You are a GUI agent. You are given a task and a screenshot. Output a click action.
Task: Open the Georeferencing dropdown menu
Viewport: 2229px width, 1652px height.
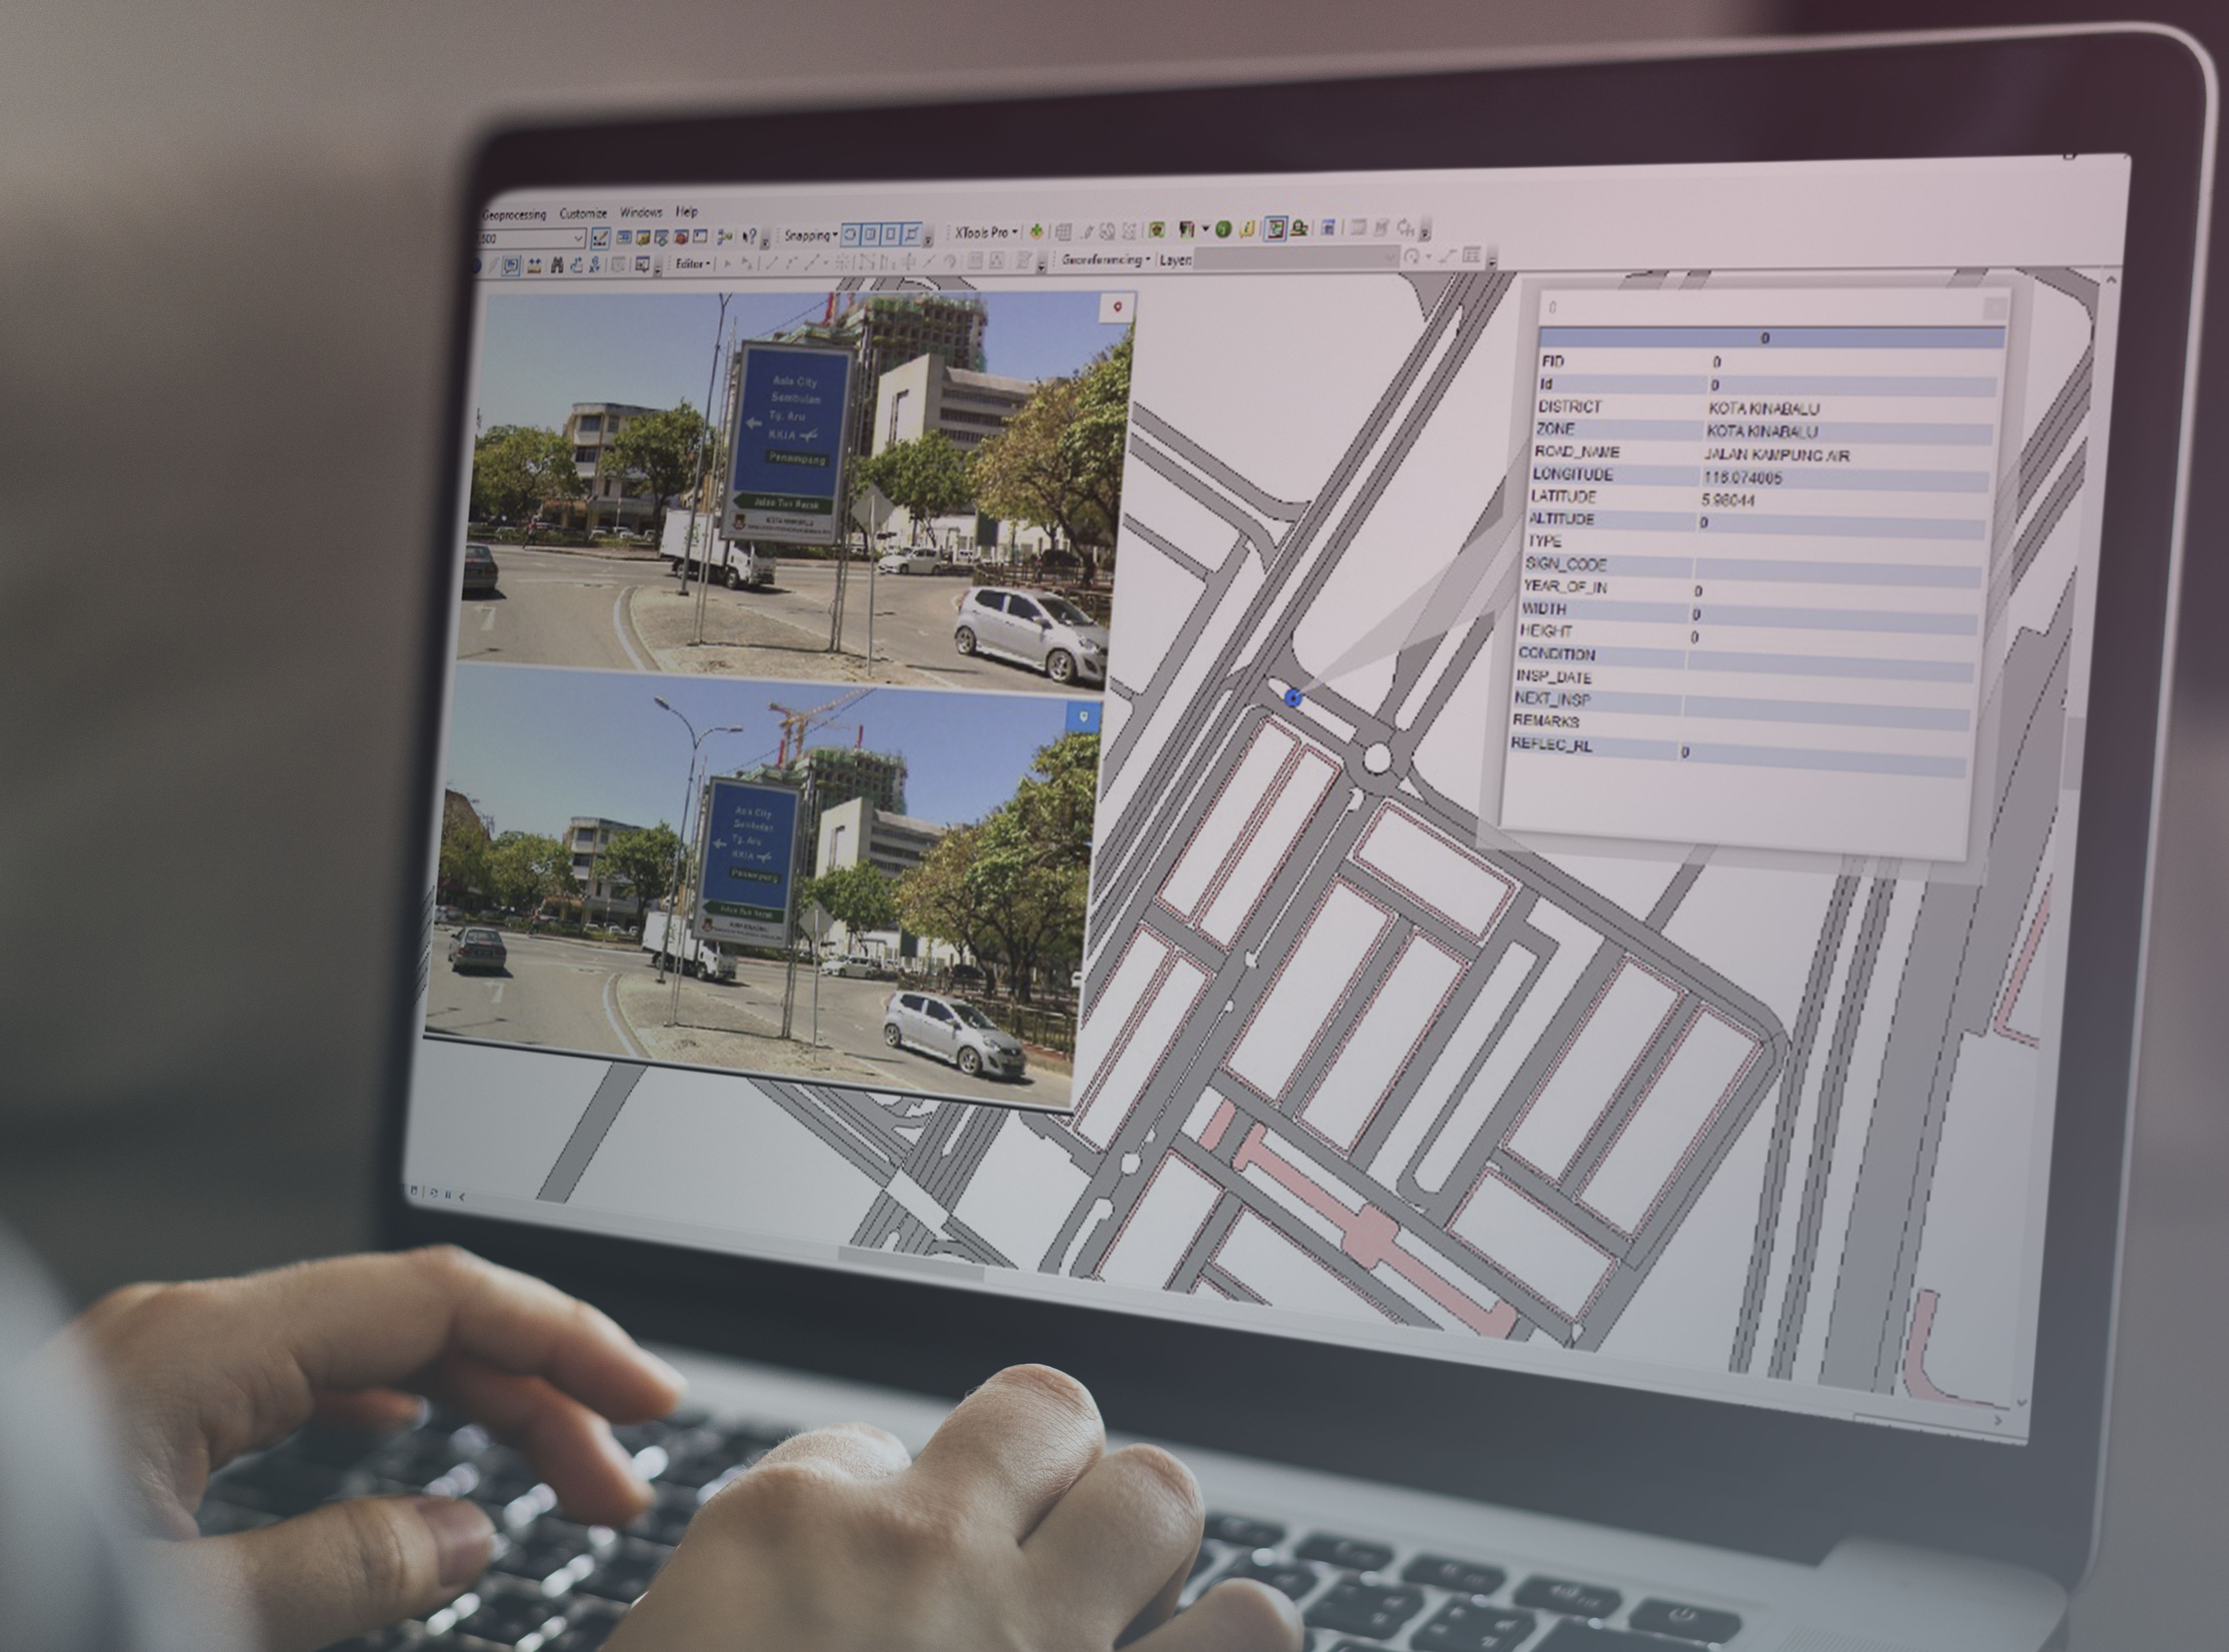pyautogui.click(x=1106, y=260)
